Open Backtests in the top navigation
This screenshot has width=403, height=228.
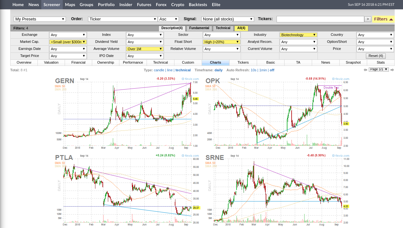pyautogui.click(x=198, y=4)
